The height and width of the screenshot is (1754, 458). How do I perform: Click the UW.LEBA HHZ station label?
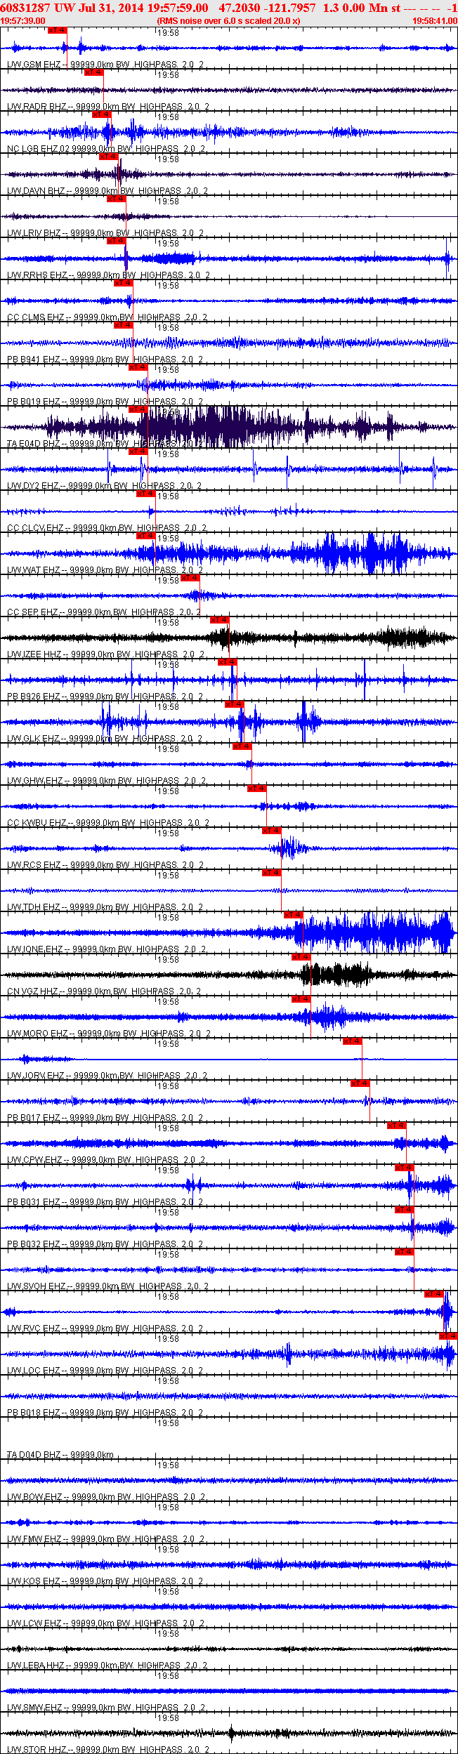pos(107,1666)
